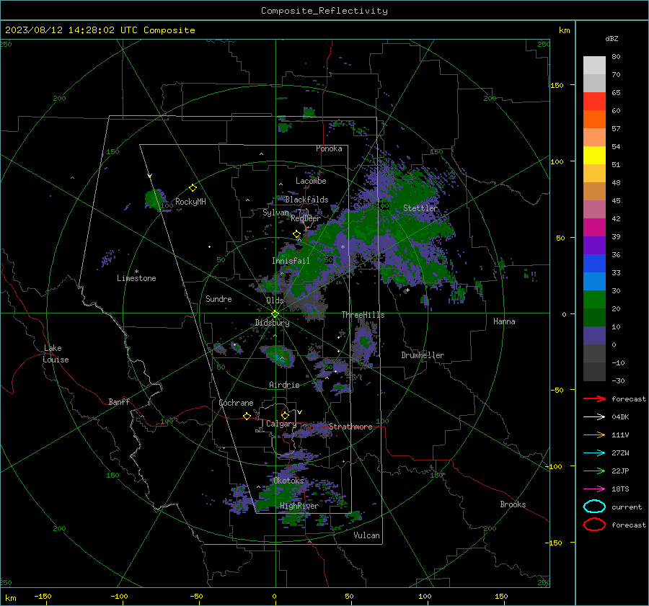Click the Strathmore city label
Viewport: 649px width, 606px height.
tap(350, 427)
